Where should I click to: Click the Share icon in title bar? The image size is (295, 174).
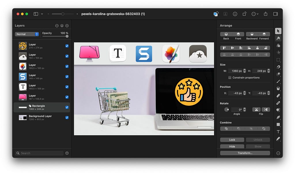pyautogui.click(x=265, y=14)
